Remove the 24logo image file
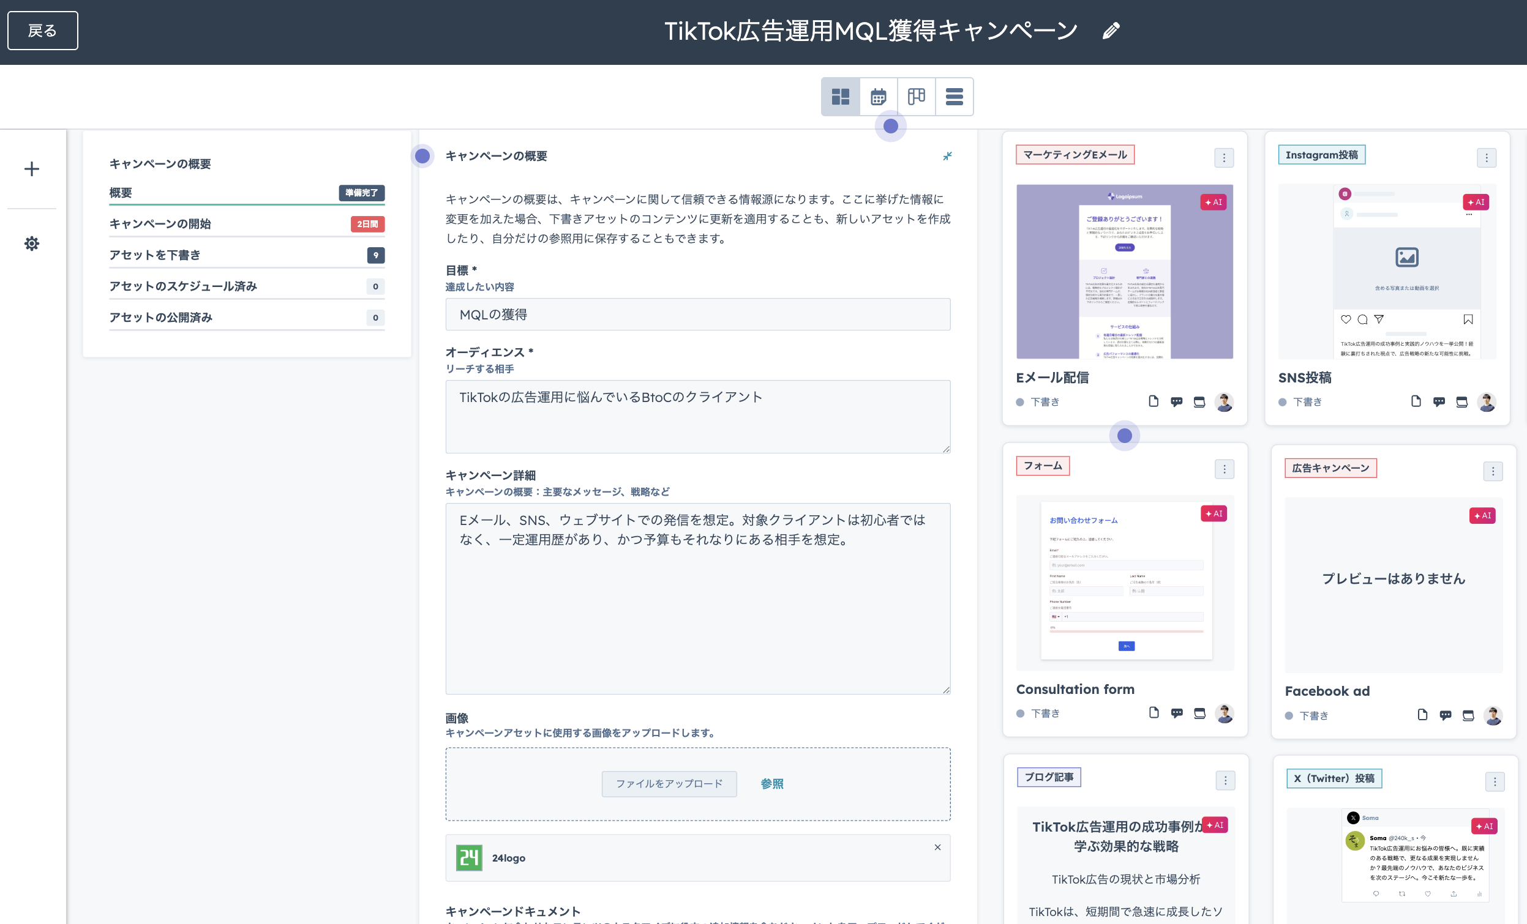Viewport: 1527px width, 924px height. 937,846
